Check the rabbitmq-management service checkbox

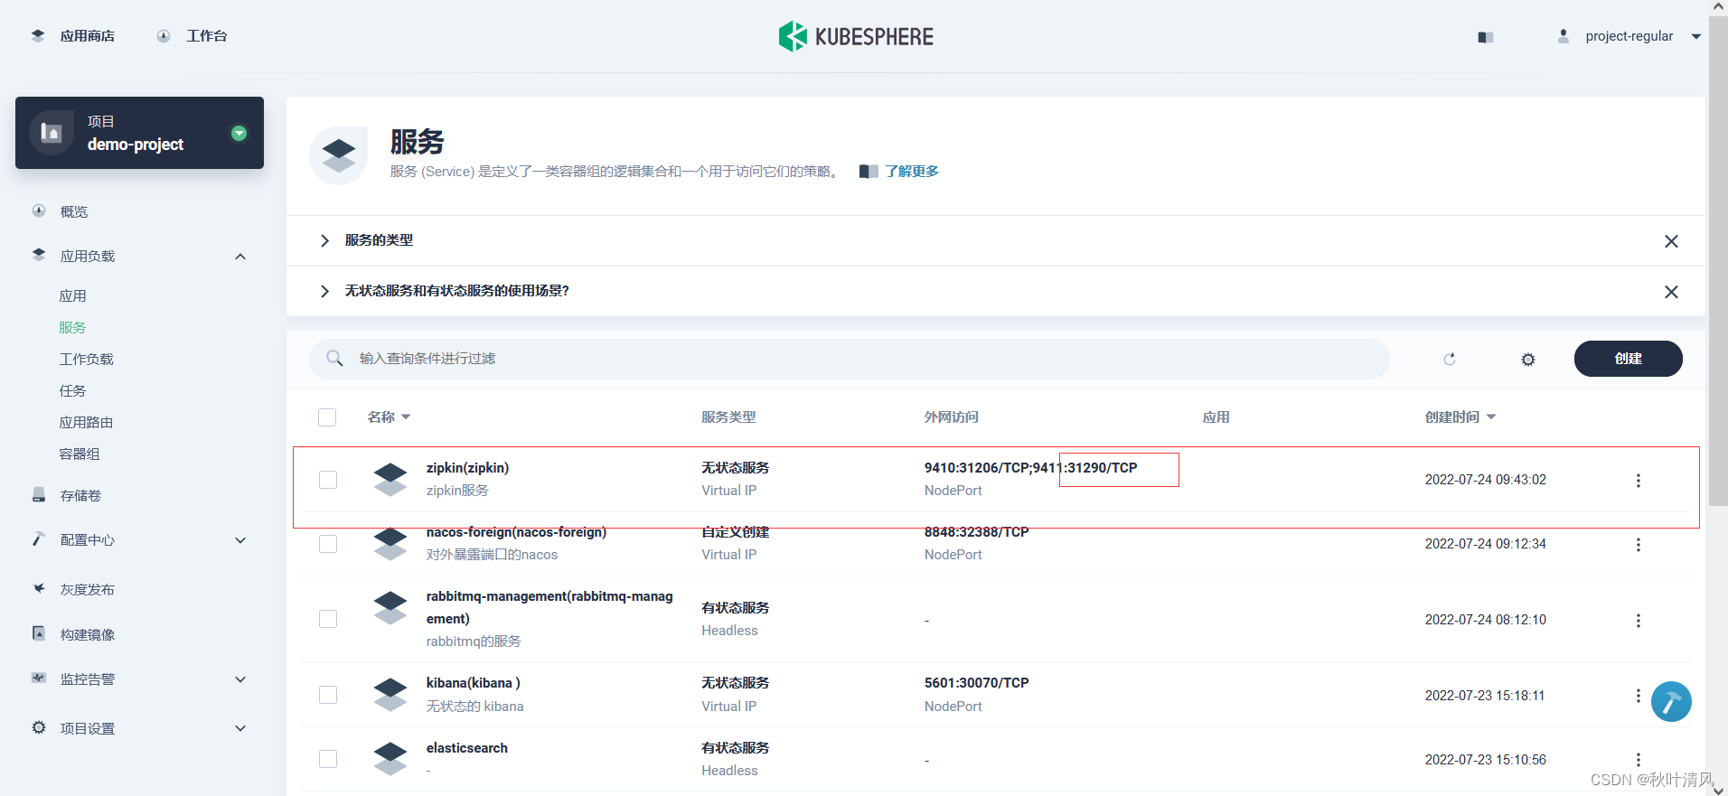pyautogui.click(x=328, y=619)
